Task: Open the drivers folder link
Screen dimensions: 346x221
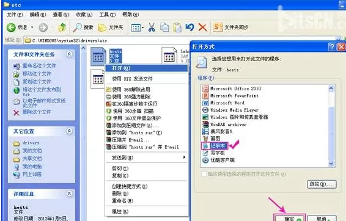Action: point(31,143)
